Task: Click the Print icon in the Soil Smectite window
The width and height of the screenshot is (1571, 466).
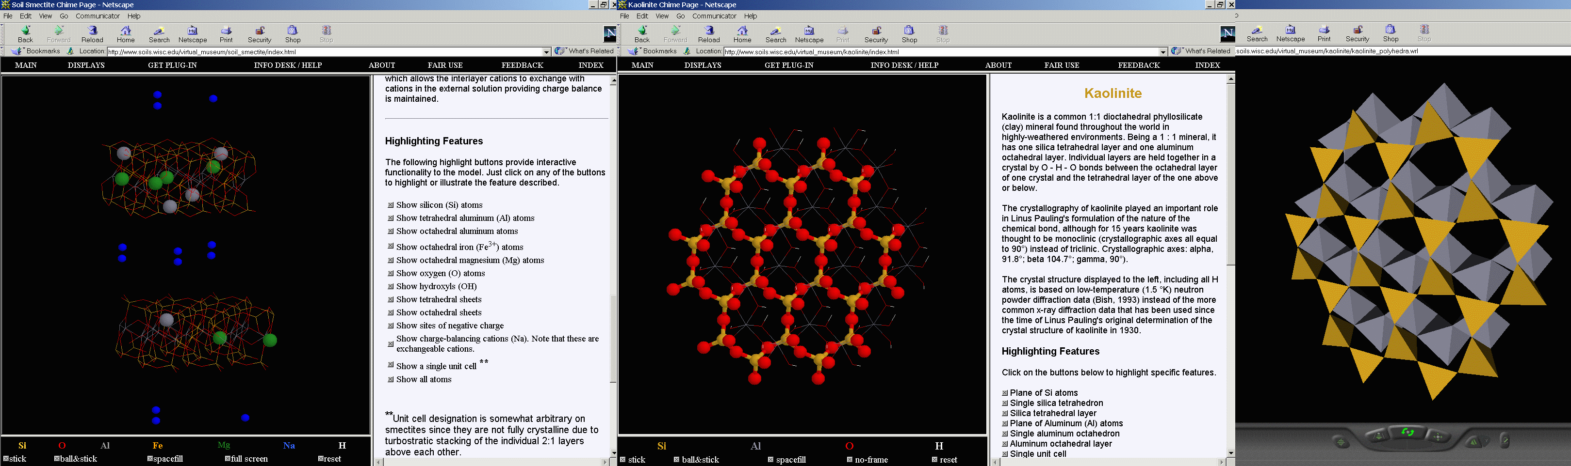Action: point(226,34)
